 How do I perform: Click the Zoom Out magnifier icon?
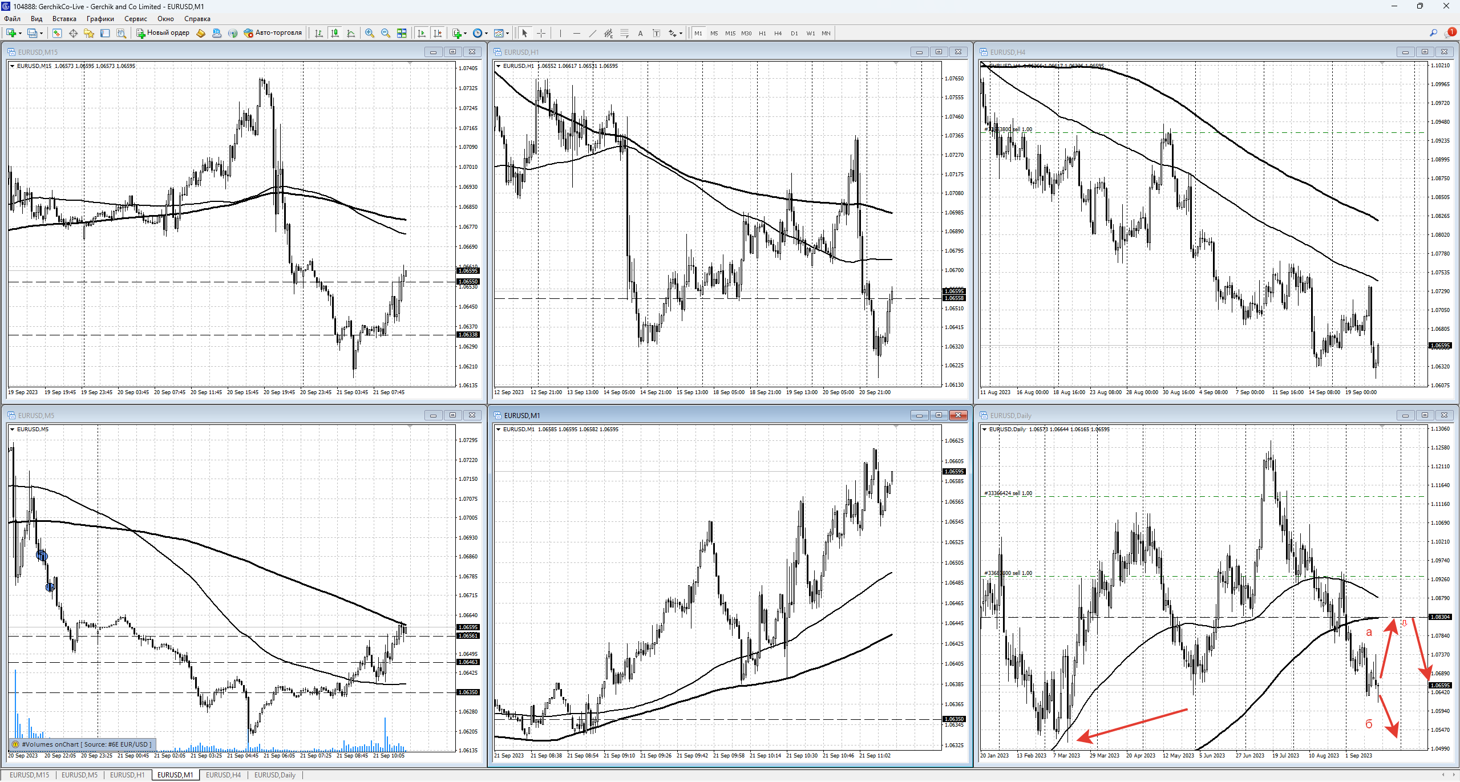click(x=386, y=33)
